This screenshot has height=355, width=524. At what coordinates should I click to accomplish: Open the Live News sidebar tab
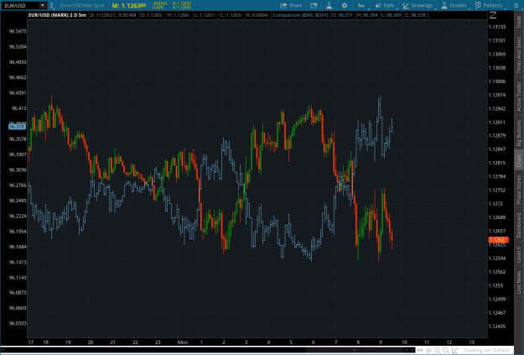pyautogui.click(x=519, y=282)
